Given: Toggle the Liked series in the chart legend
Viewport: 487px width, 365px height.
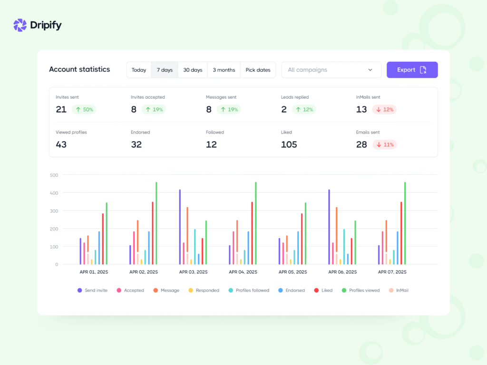Looking at the screenshot, I should 323,290.
